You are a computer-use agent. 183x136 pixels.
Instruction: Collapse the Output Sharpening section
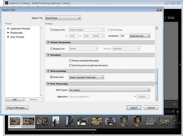click(48, 42)
